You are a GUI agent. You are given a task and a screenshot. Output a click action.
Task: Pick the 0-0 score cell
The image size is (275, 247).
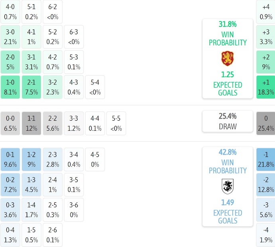10,123
